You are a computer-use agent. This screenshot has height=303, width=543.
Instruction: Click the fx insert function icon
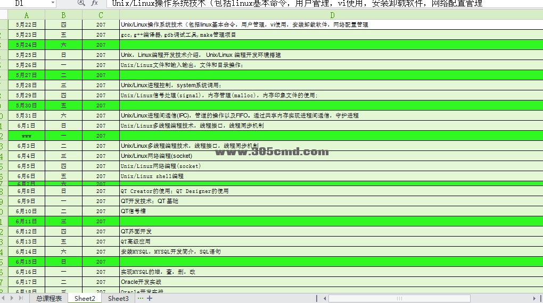click(x=95, y=3)
